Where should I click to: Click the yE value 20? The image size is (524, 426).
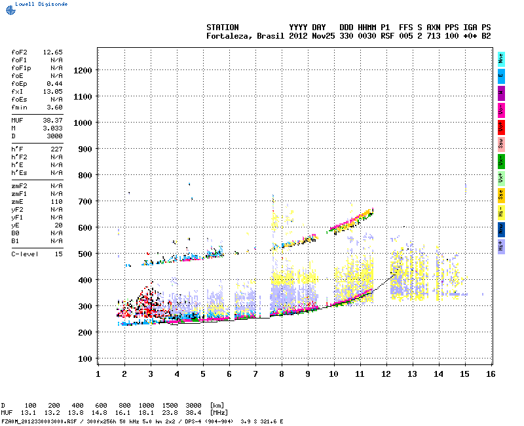[x=59, y=225]
